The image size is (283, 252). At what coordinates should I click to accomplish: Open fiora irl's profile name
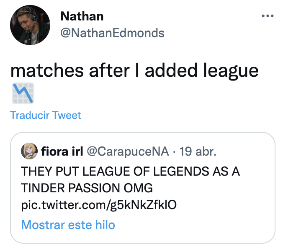(x=62, y=151)
